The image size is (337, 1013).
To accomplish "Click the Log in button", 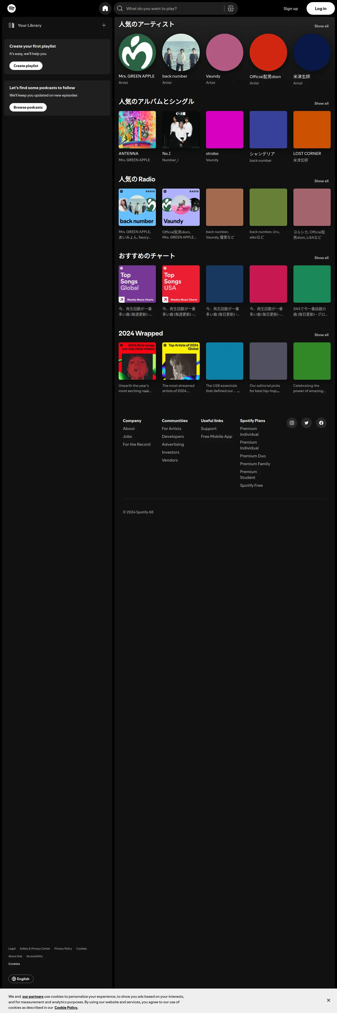I will tap(320, 8).
